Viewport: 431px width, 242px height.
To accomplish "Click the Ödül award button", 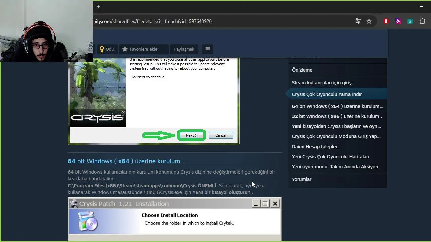I will (107, 49).
